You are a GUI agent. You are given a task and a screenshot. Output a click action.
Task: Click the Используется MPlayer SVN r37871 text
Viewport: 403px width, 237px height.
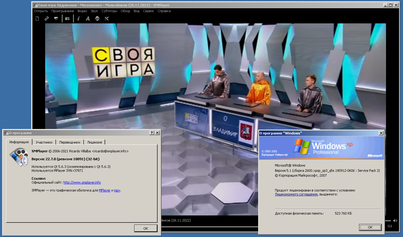coord(57,171)
